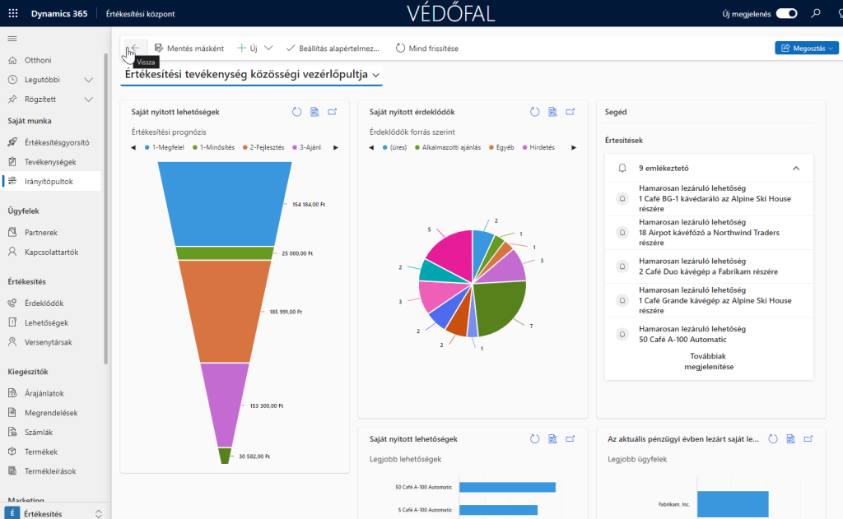This screenshot has height=519, width=843.
Task: Click the search magnifier icon in header
Action: pyautogui.click(x=816, y=14)
